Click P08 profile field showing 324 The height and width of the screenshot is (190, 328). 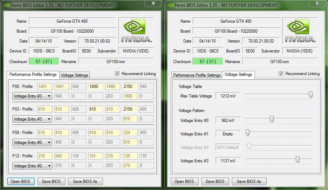[130, 132]
